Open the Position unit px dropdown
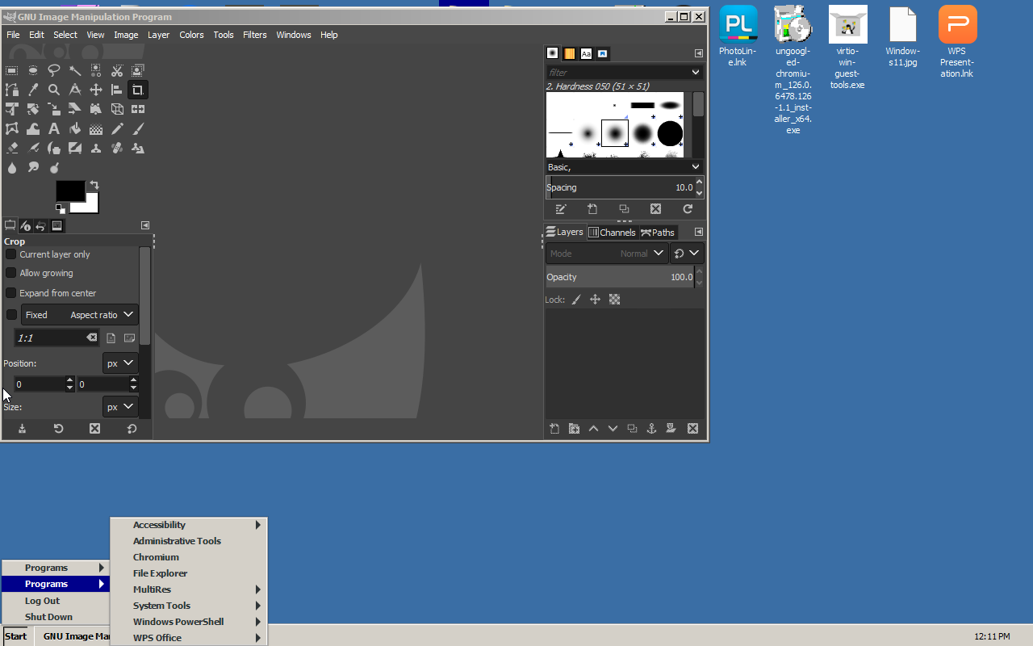Image resolution: width=1033 pixels, height=646 pixels. pos(119,363)
